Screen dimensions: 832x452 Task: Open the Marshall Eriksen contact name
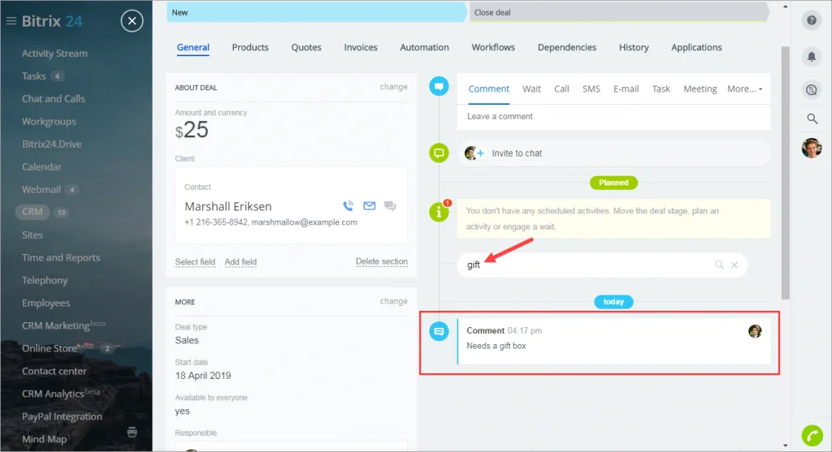pyautogui.click(x=228, y=206)
